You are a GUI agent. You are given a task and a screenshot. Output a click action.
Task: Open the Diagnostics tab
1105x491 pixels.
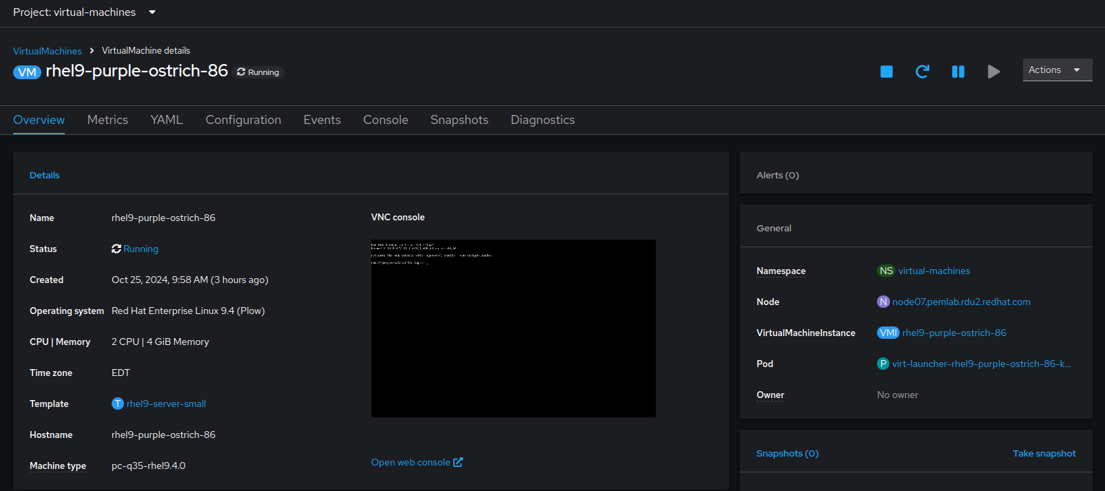[543, 120]
